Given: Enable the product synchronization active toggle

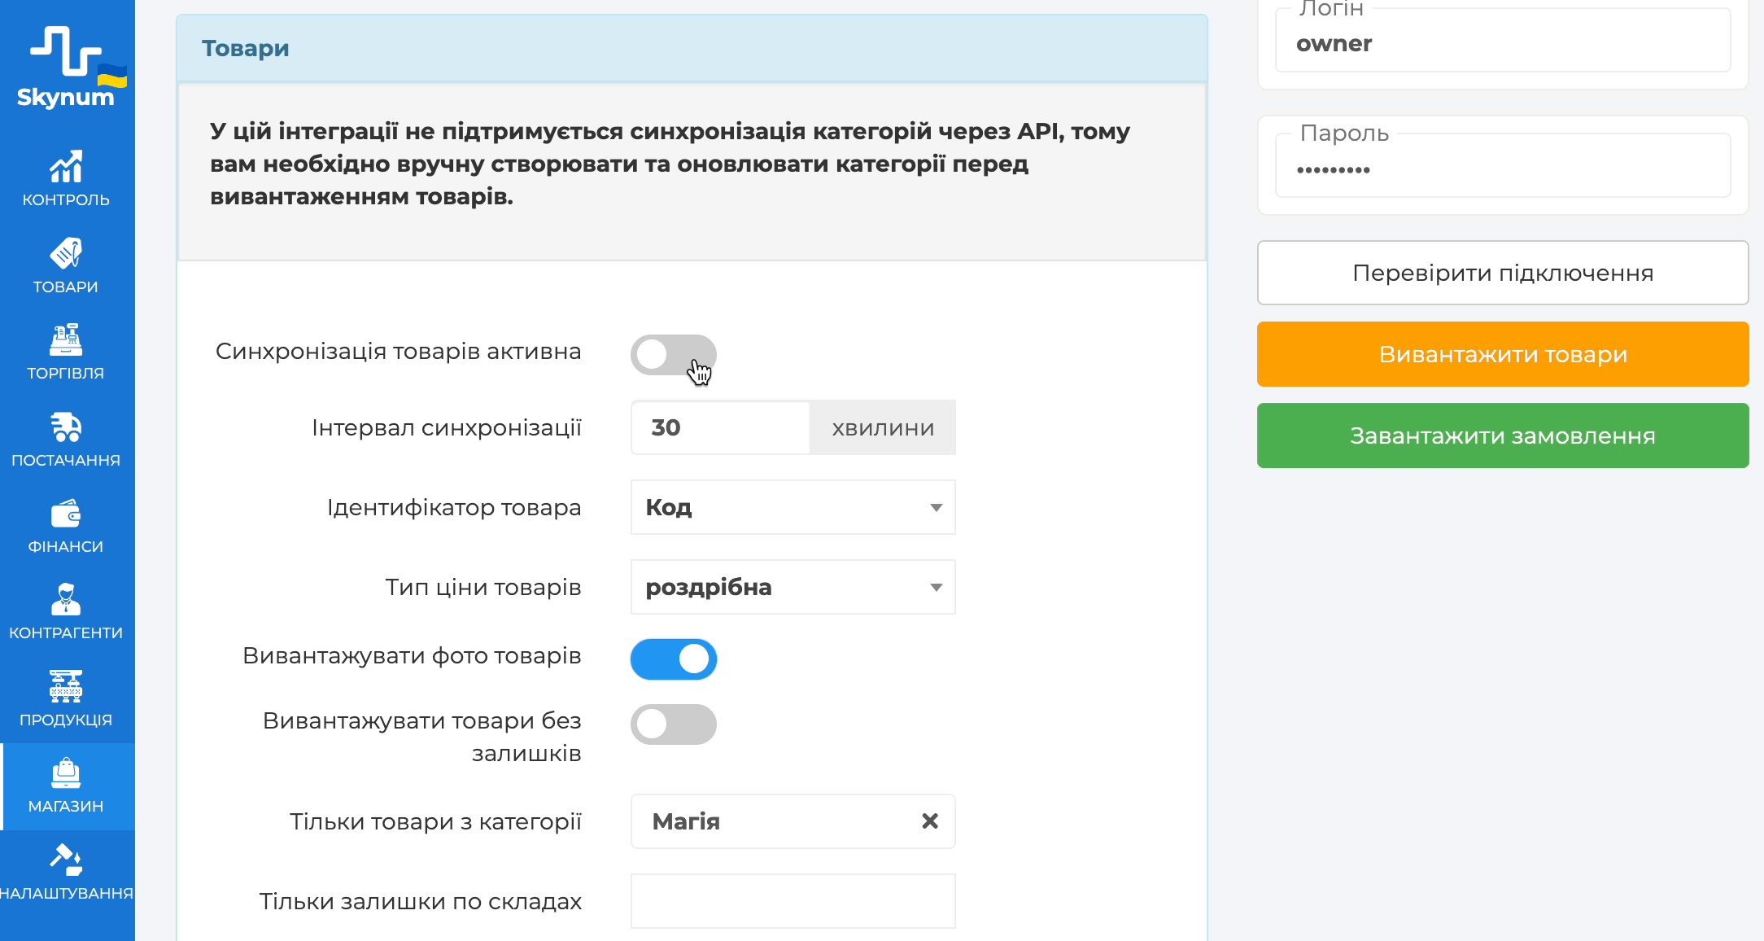Looking at the screenshot, I should (x=673, y=354).
